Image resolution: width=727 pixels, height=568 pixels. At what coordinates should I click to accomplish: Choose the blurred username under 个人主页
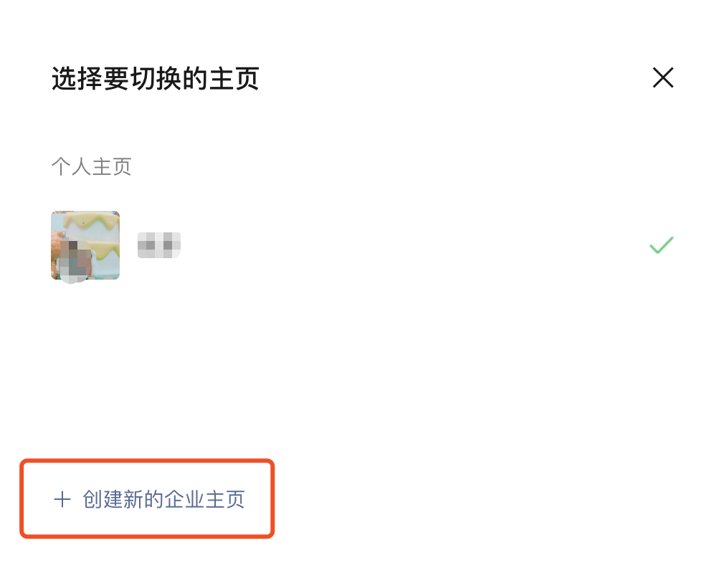[x=159, y=245]
